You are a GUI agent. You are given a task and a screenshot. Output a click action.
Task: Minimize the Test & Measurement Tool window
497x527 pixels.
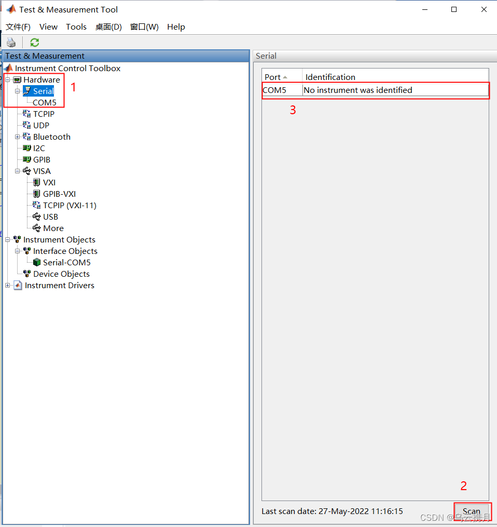pyautogui.click(x=425, y=9)
